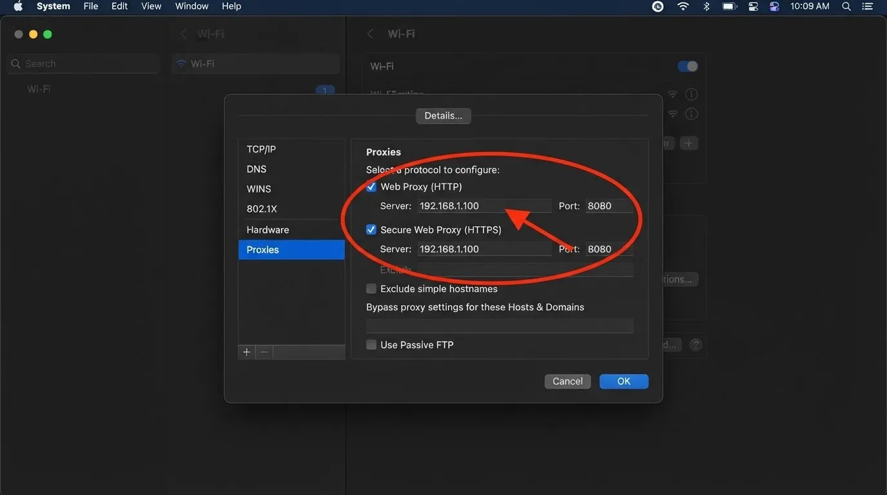Click the Secure Web Proxy Server field
Viewport: 887px width, 495px height.
point(484,249)
